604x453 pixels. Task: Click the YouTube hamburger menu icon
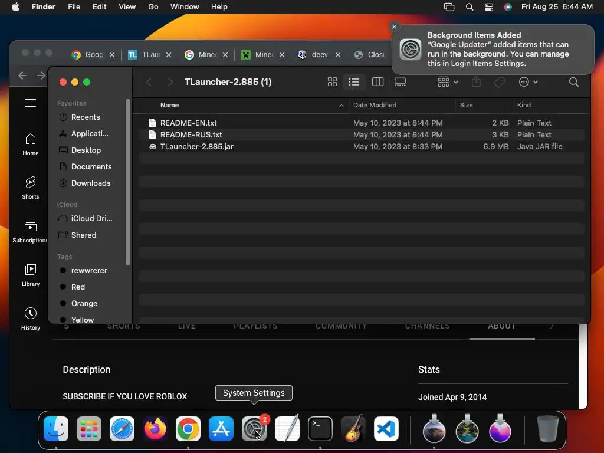(31, 103)
